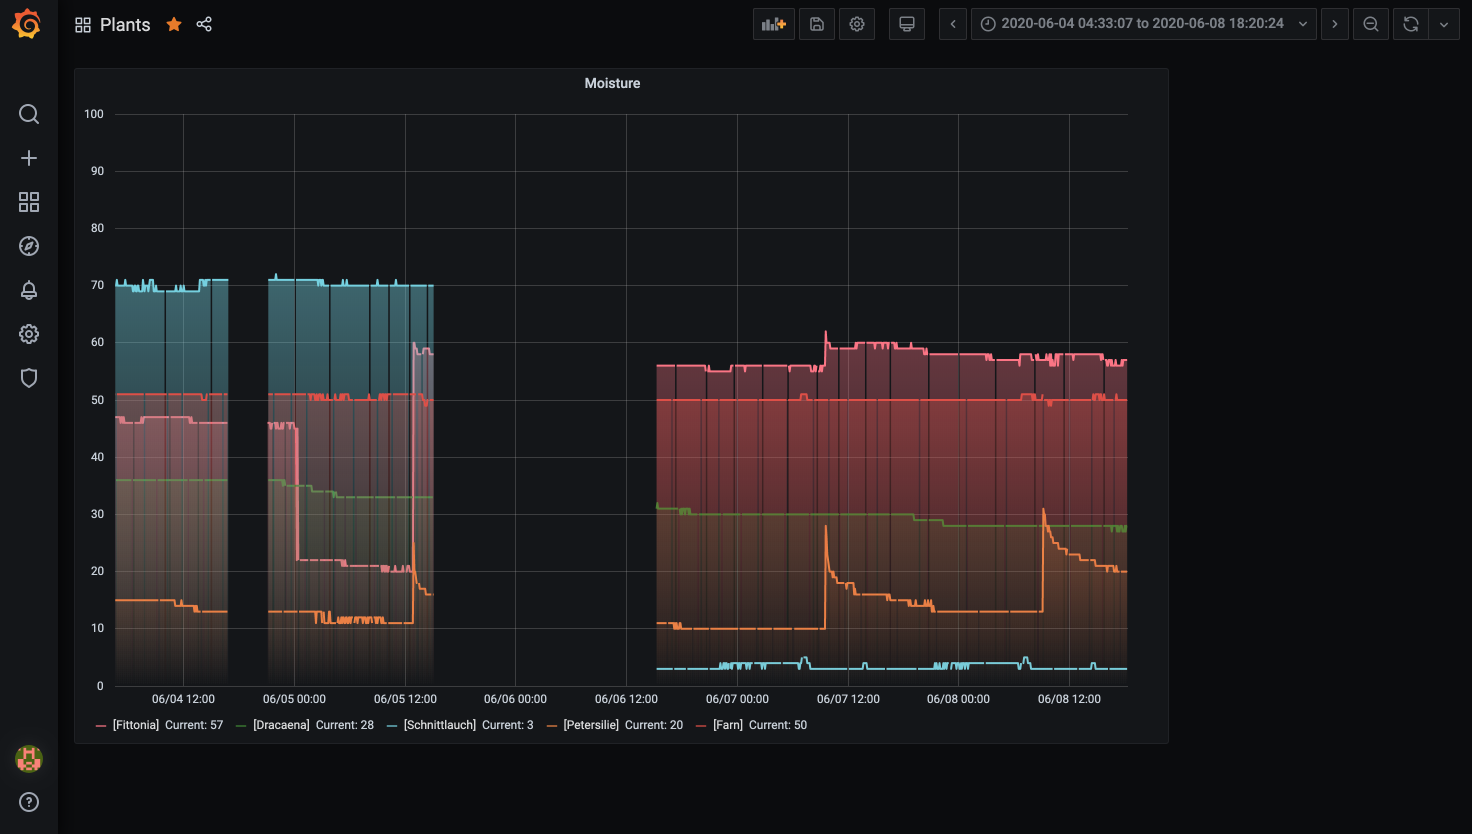Toggle the Fittonia series in legend
Image resolution: width=1472 pixels, height=834 pixels.
tap(135, 725)
